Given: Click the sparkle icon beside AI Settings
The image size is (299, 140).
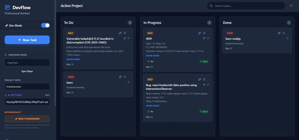Looking at the screenshot, I should pos(6,95).
